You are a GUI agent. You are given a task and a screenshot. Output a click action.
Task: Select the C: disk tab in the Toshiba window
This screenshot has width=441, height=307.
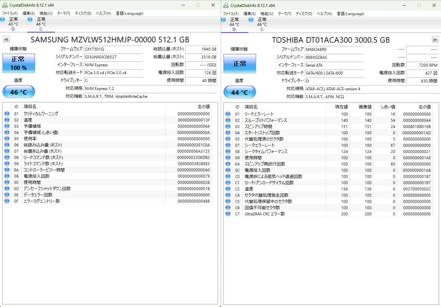pos(262,24)
